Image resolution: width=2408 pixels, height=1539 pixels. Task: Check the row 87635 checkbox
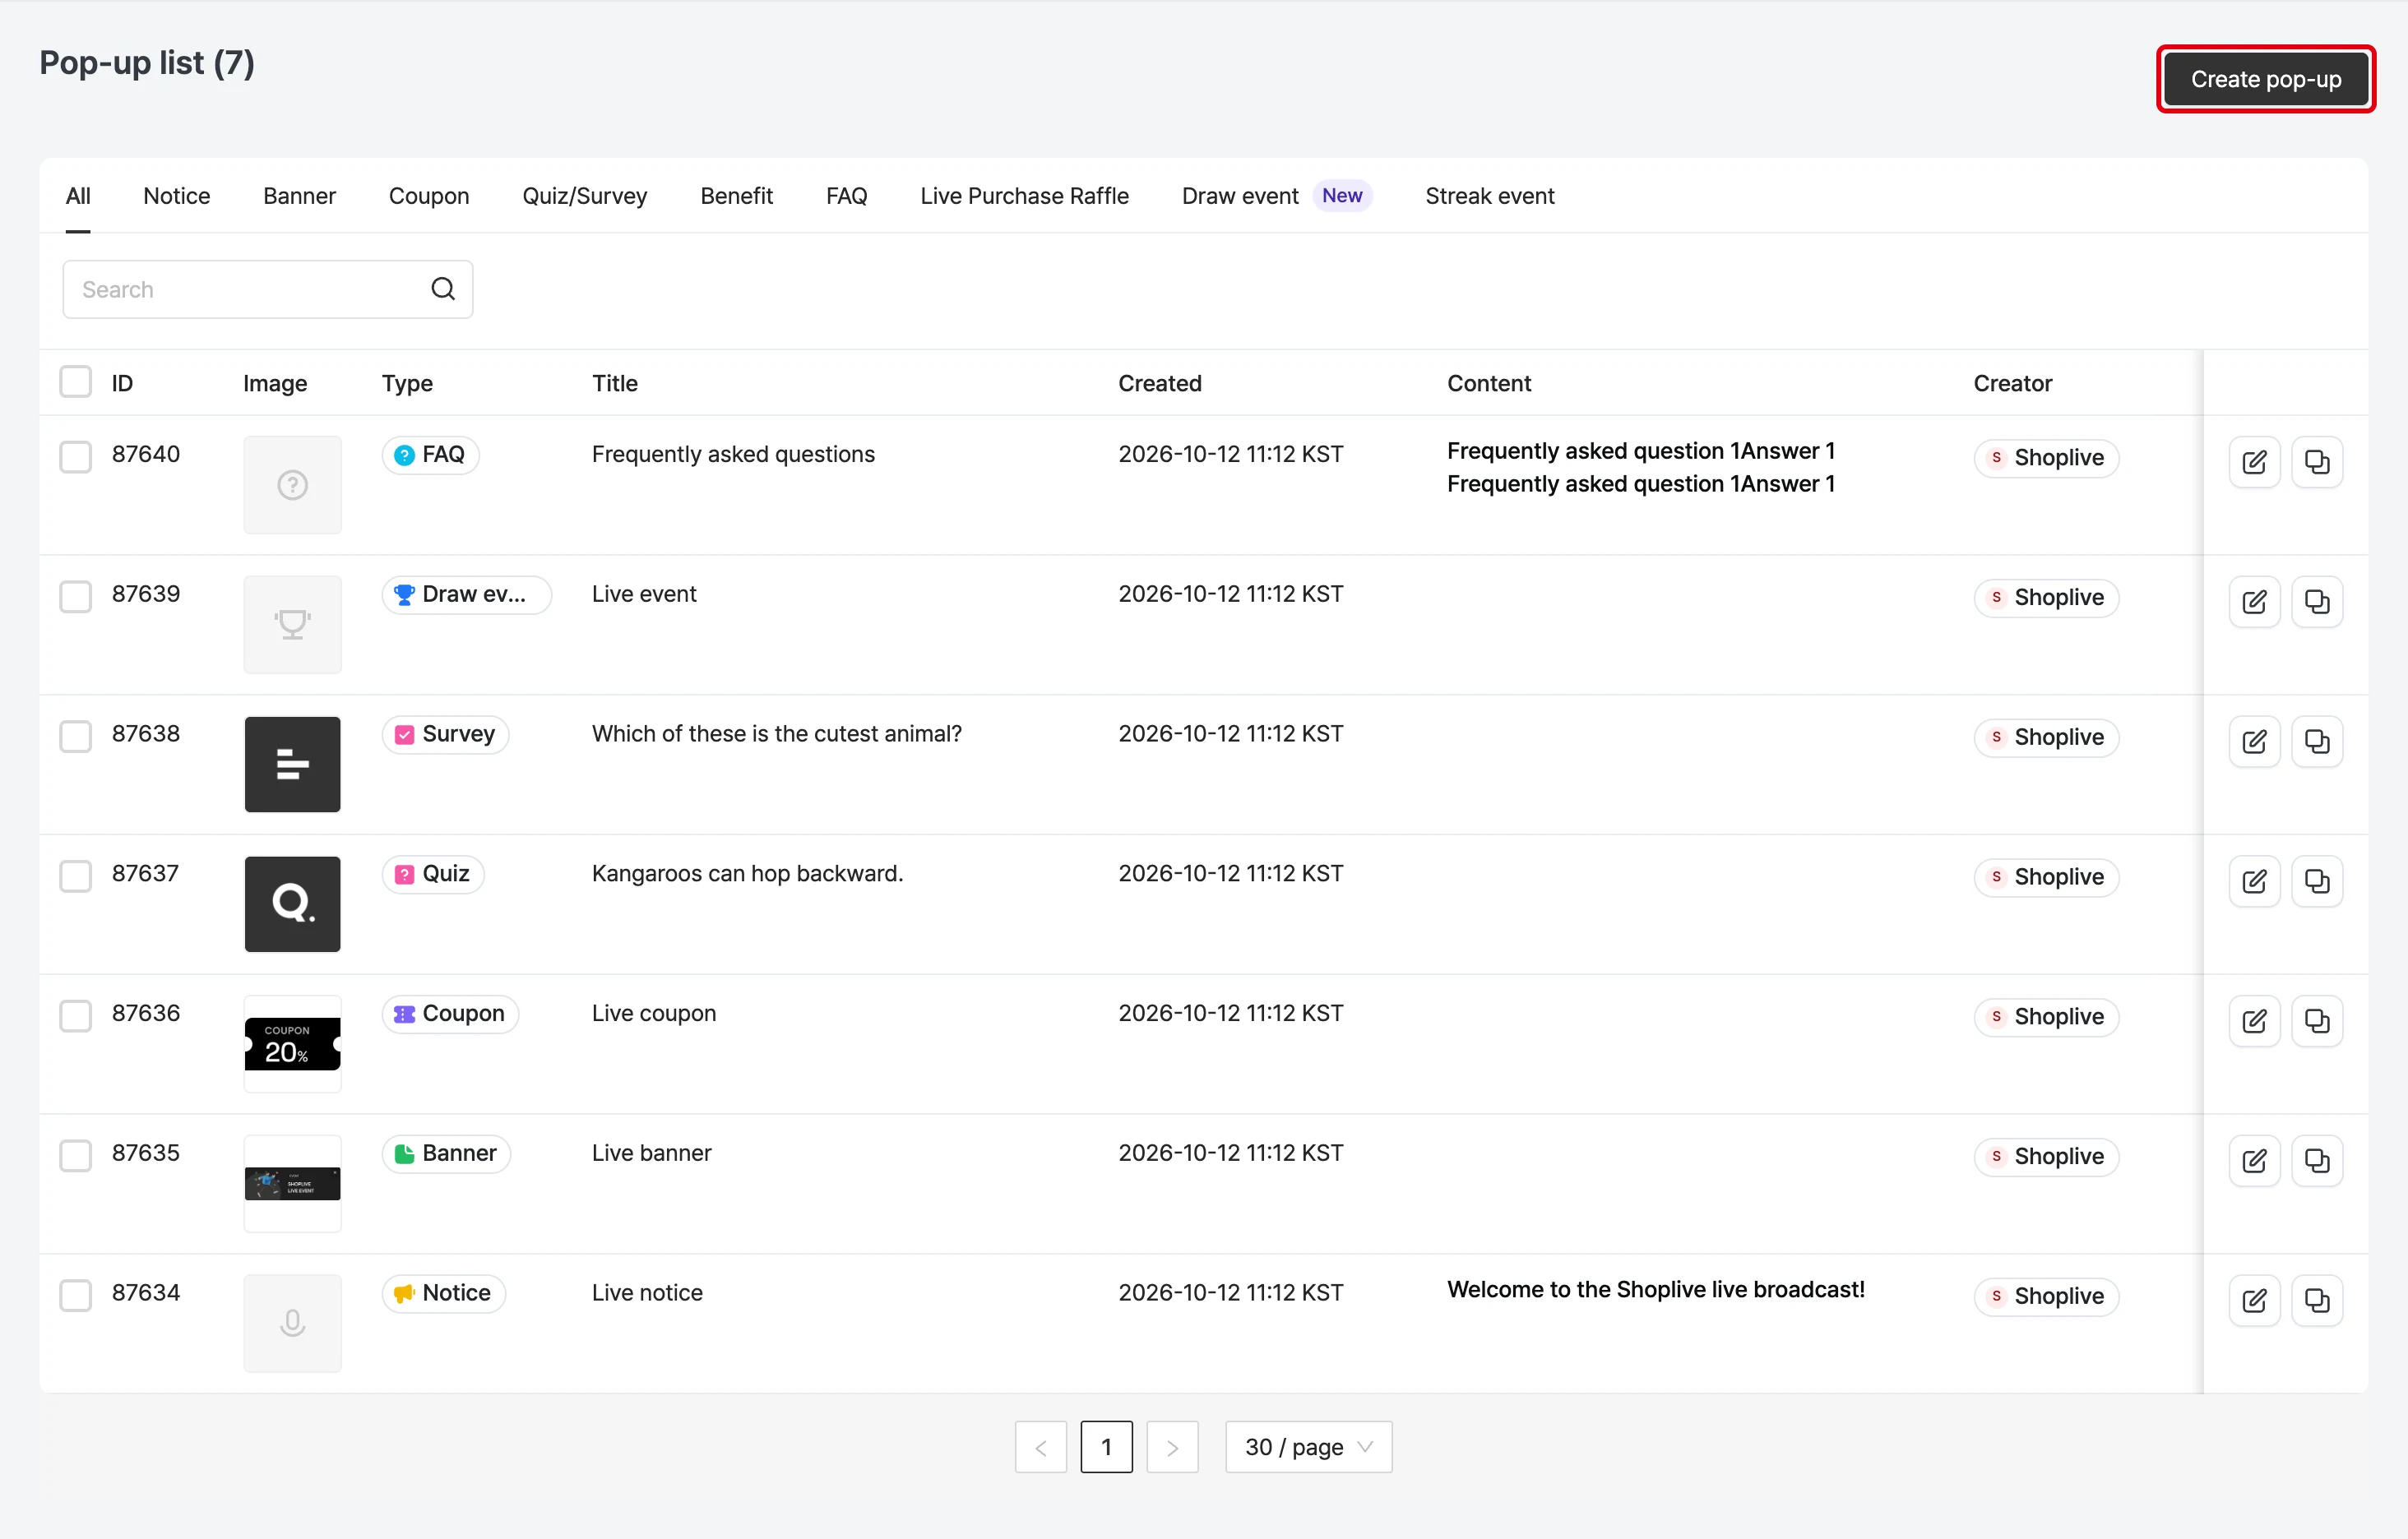[76, 1156]
